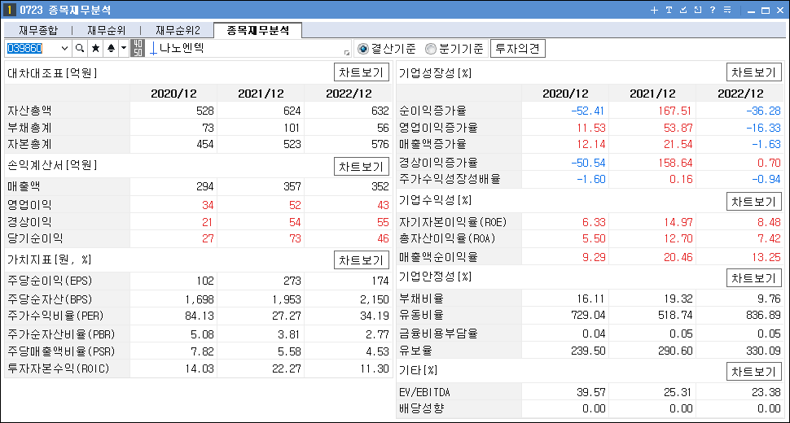
Task: Open 차트보기 for 대차대조표 section
Action: click(362, 72)
